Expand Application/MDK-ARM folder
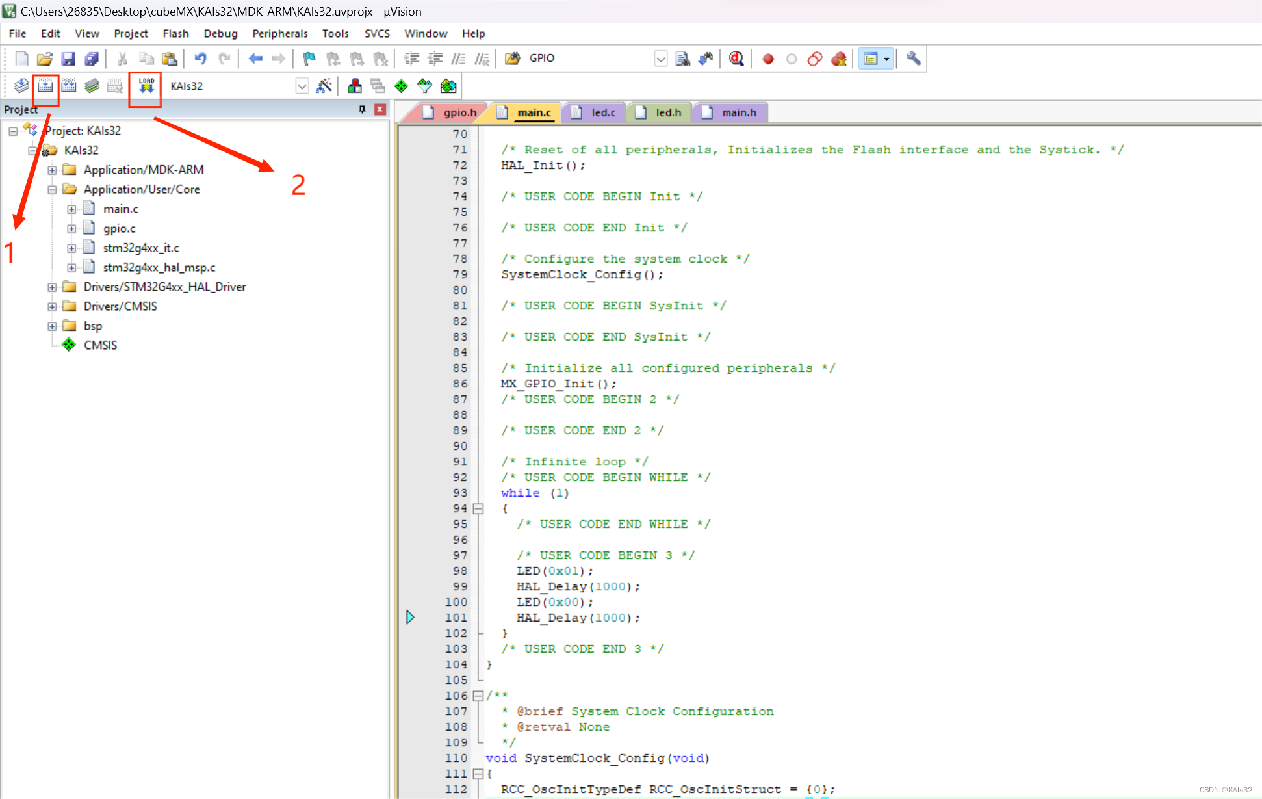The image size is (1262, 799). 52,170
